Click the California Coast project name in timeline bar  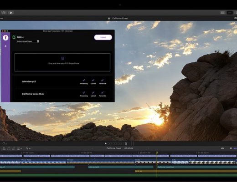tap(114, 148)
